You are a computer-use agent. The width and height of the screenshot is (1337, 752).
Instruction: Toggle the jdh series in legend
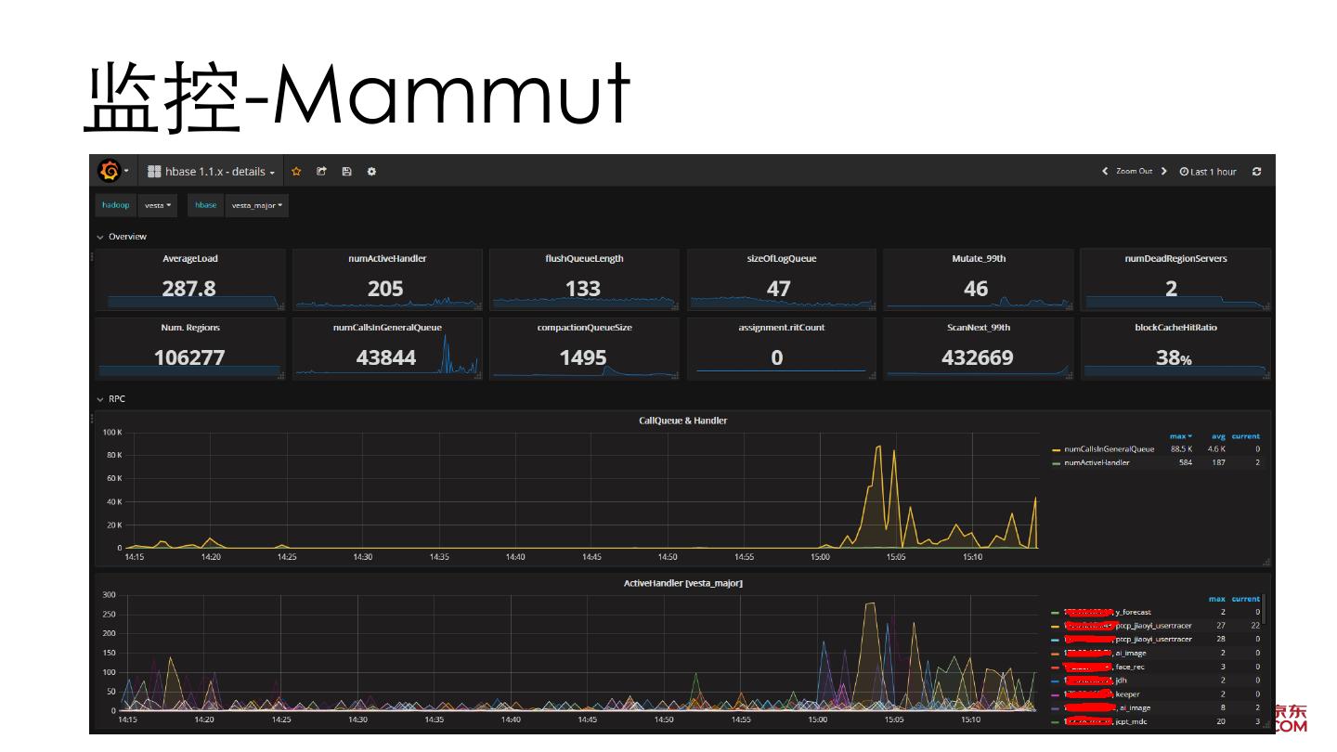click(1096, 681)
